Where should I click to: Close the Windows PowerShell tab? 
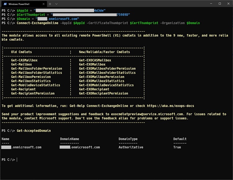point(43,4)
